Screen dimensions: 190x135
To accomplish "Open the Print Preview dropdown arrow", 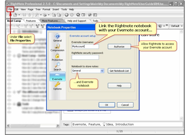I will [x=41, y=15].
